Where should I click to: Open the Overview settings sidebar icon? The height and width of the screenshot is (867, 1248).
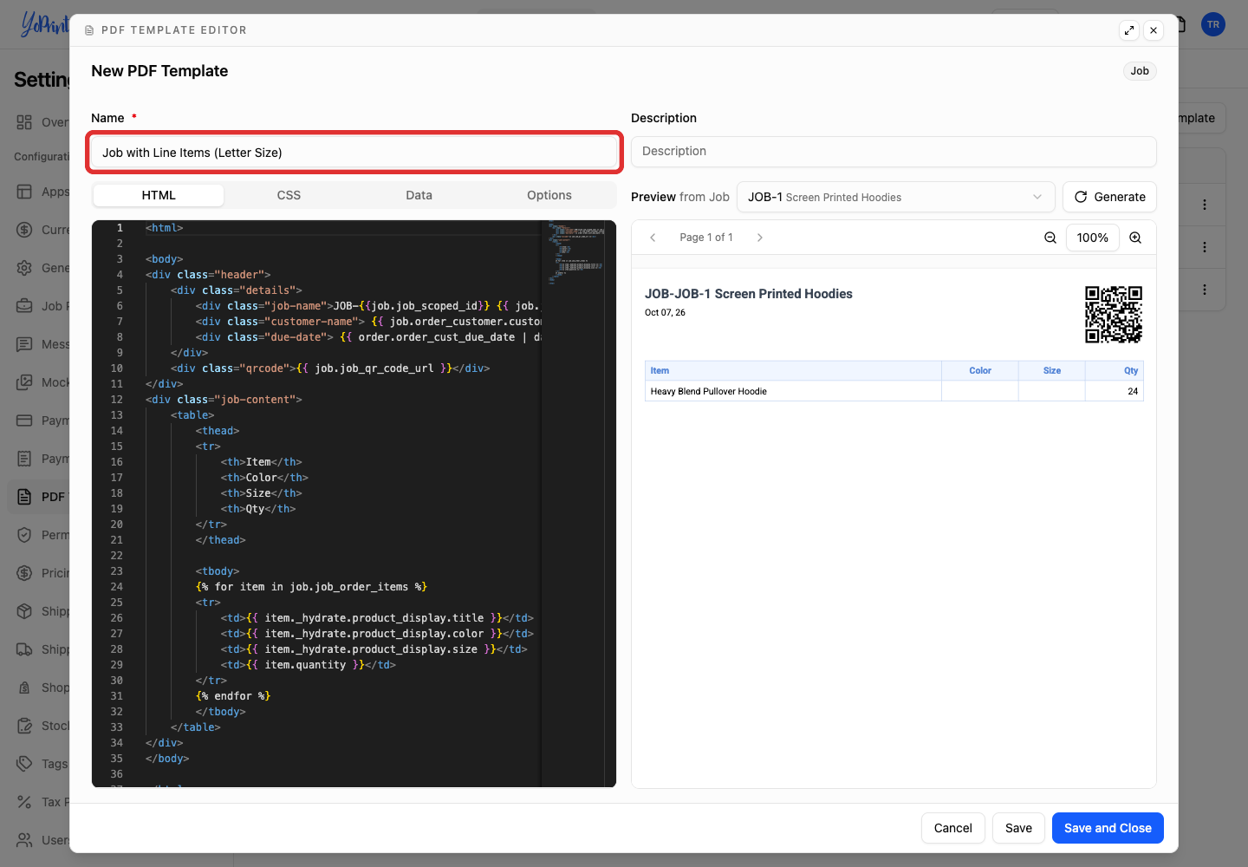[24, 122]
